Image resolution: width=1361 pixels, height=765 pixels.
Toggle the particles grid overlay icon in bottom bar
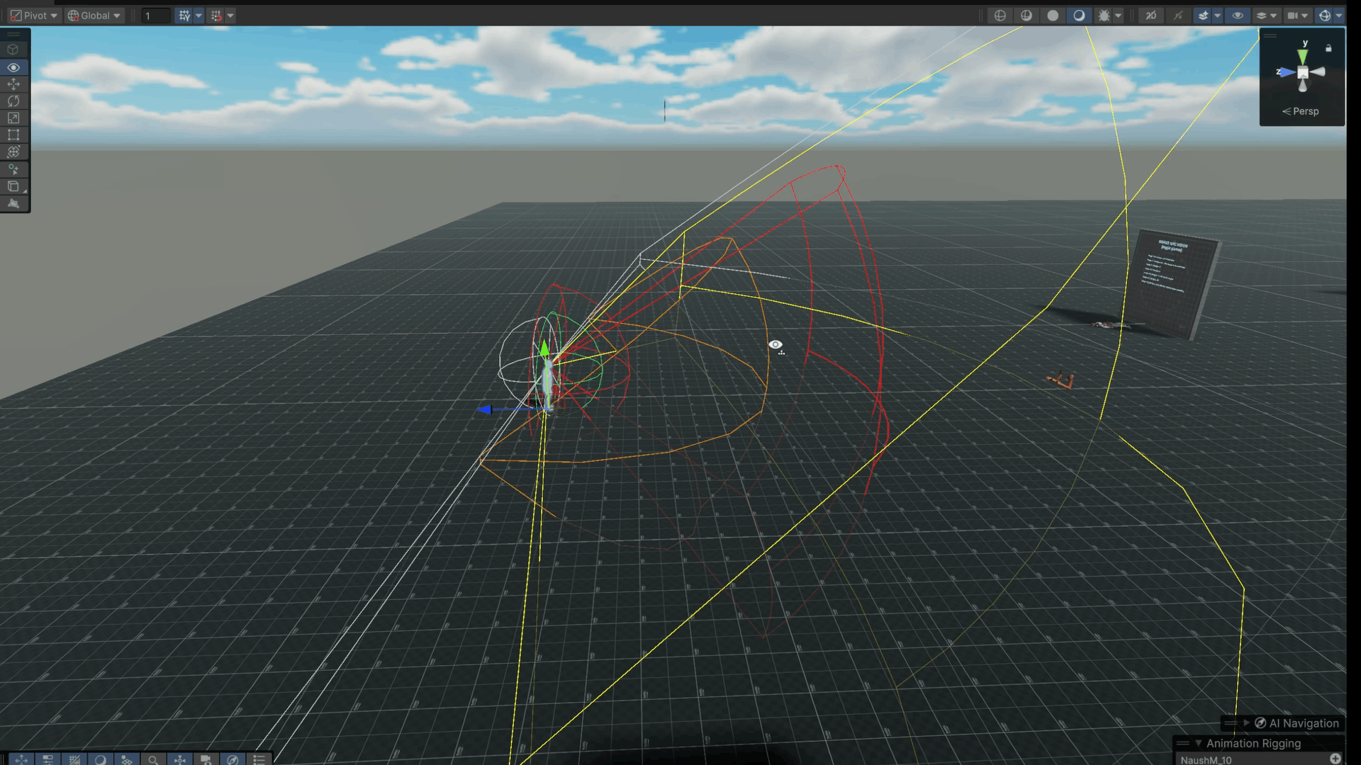click(x=127, y=759)
